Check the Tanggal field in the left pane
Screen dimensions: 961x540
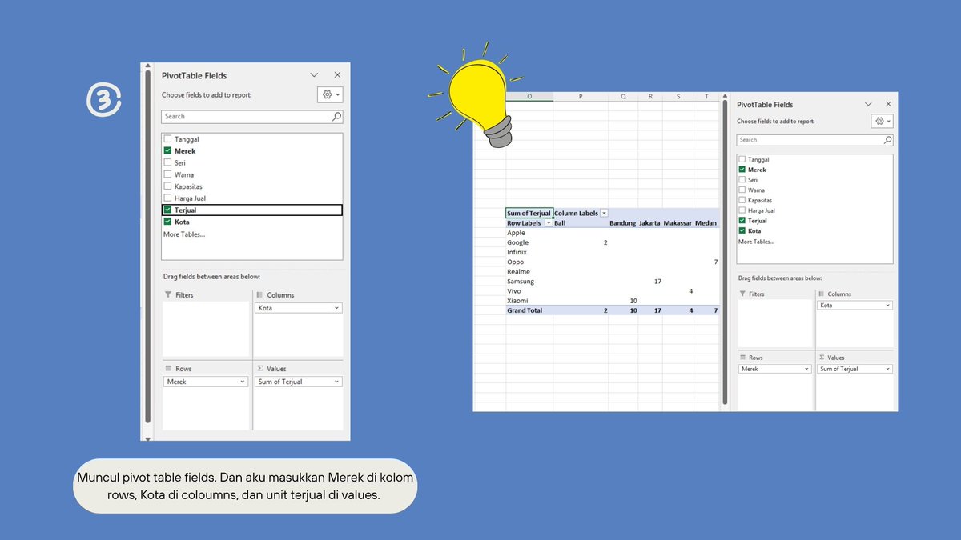[167, 139]
